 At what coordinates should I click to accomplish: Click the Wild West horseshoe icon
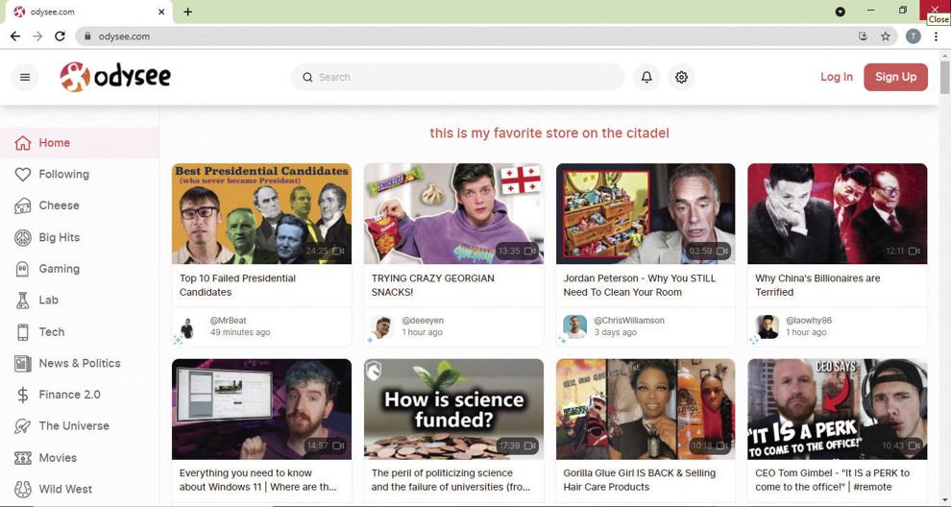pyautogui.click(x=22, y=489)
